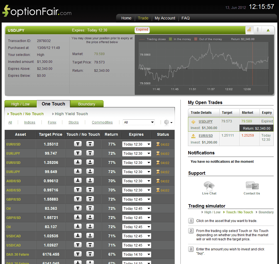279x264 pixels.
Task: Open My Account in top navigation
Action: (x=165, y=18)
